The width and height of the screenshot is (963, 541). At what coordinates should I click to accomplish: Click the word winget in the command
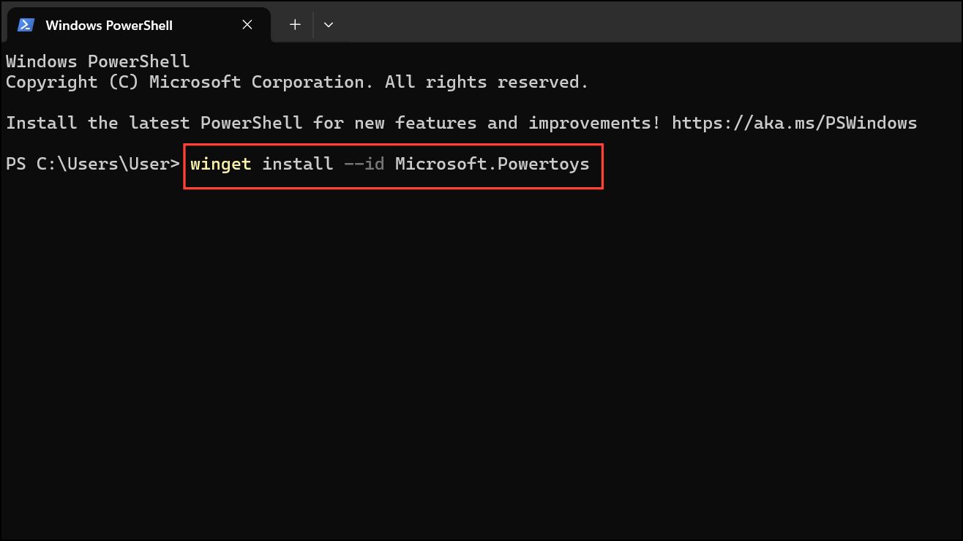[x=221, y=164]
